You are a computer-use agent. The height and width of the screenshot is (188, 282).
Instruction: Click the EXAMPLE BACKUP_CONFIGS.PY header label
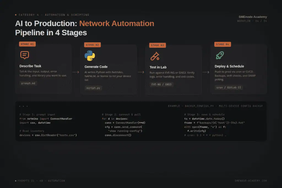[x=215, y=106]
